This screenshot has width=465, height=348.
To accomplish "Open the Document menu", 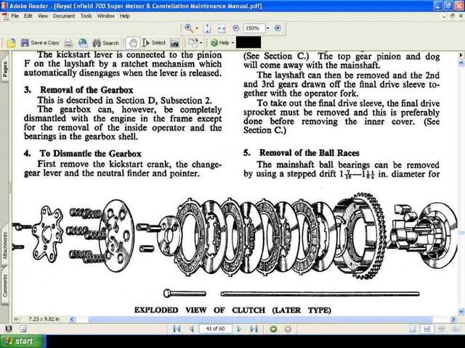I will 63,15.
